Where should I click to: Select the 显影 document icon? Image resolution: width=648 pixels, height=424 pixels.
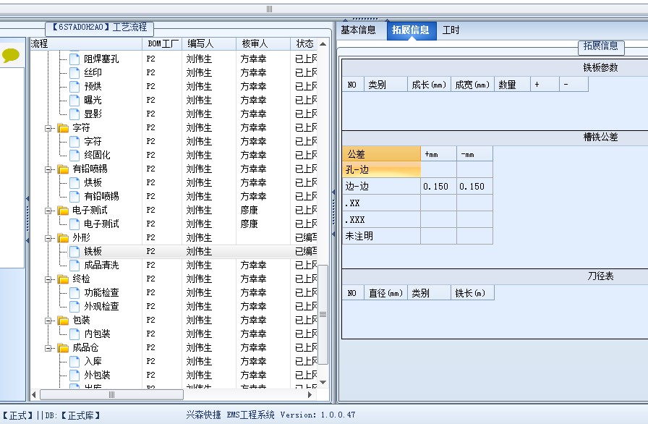[x=74, y=114]
